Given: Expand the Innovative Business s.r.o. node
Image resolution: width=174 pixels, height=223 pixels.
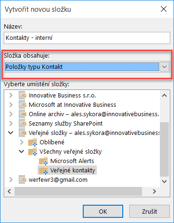Looking at the screenshot, I should 11,95.
